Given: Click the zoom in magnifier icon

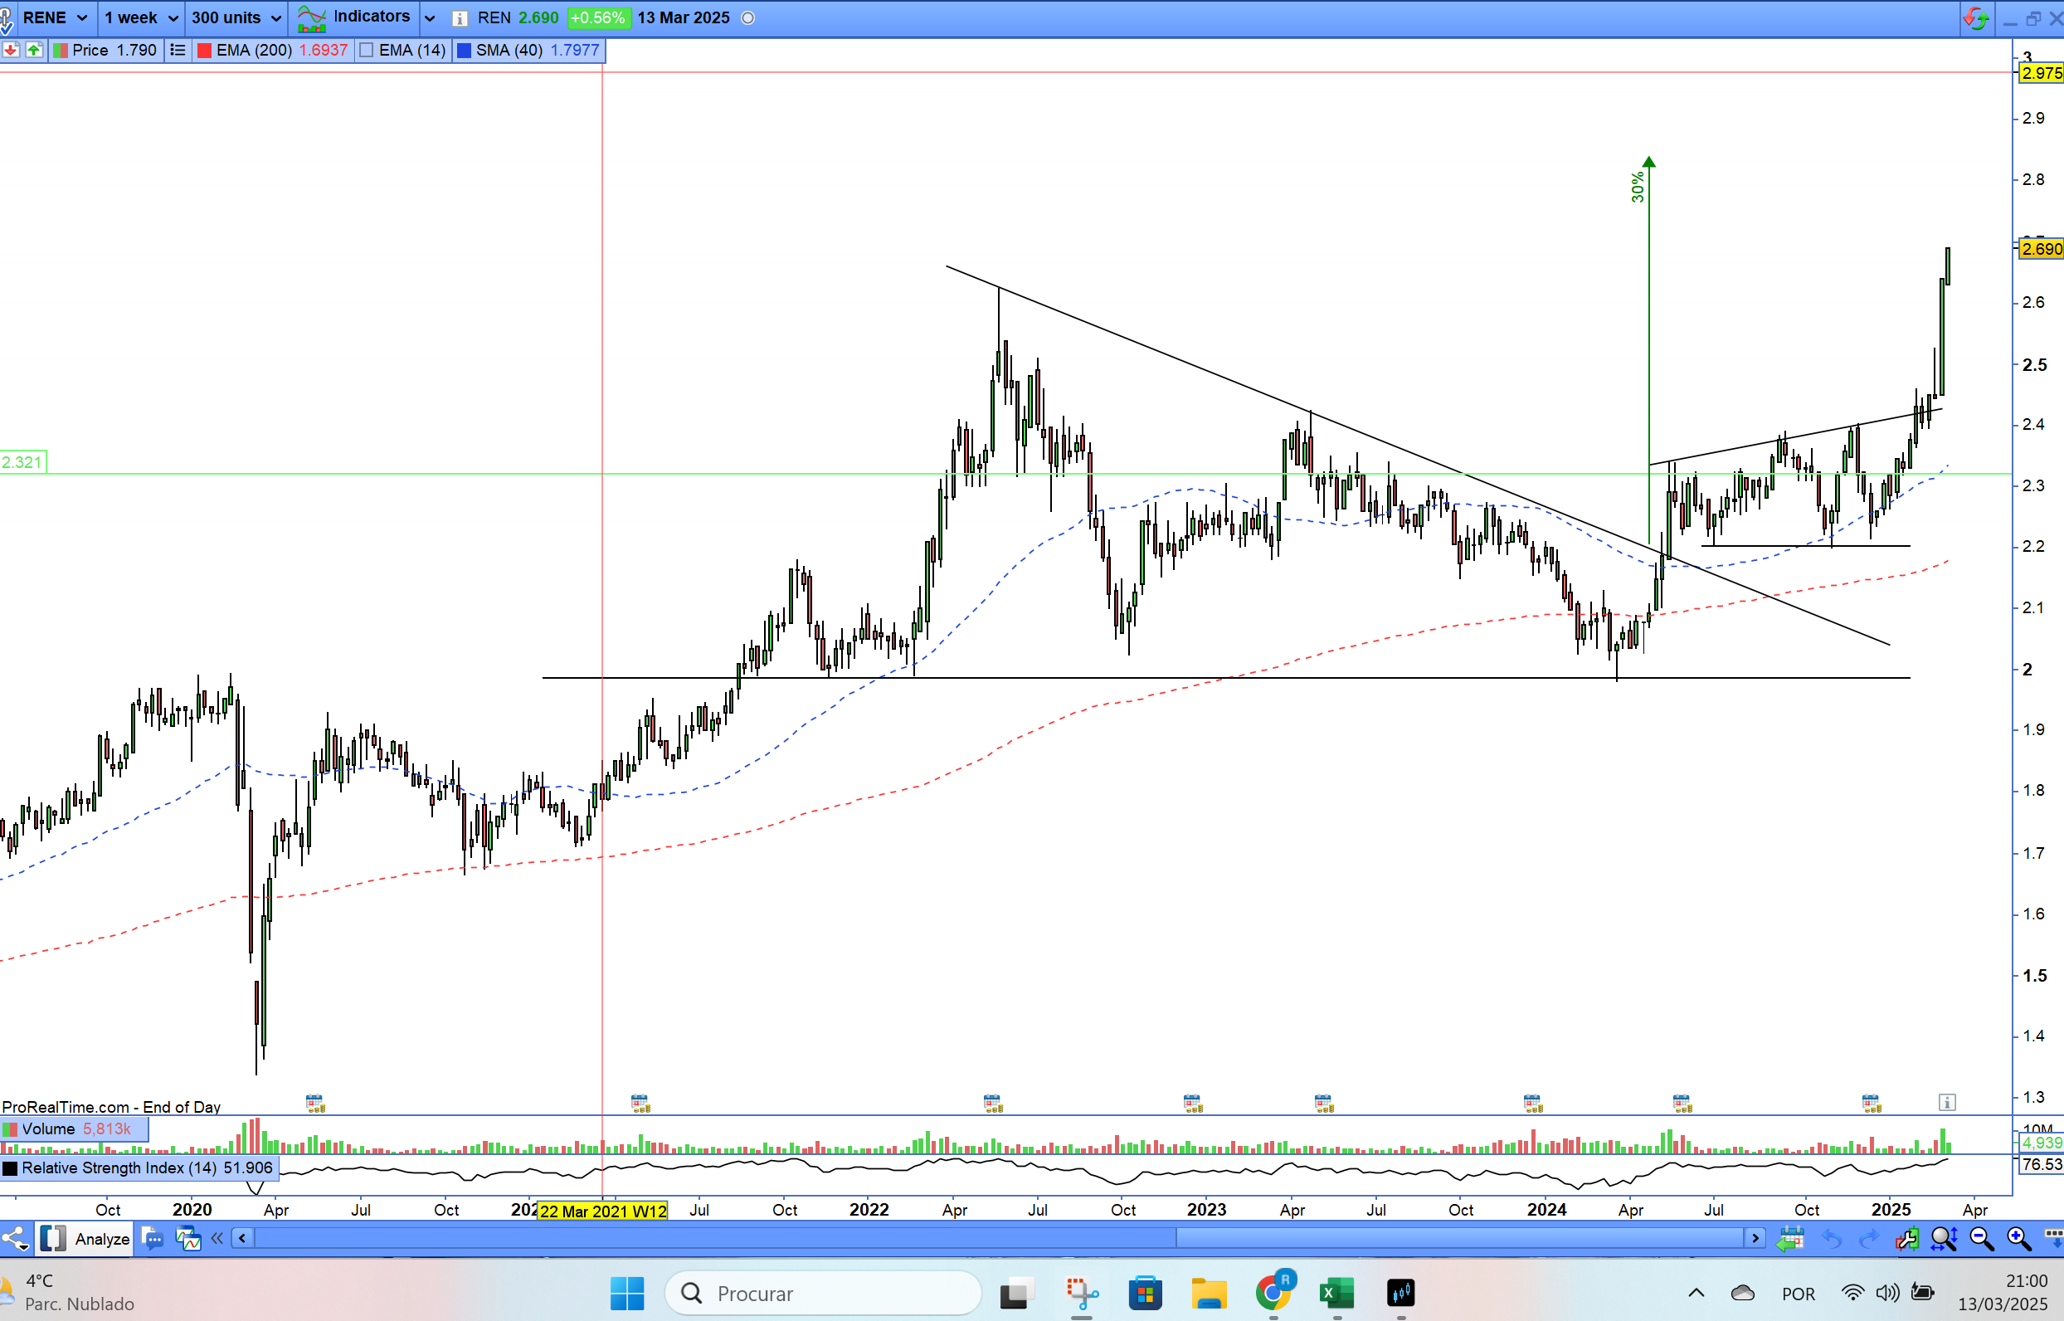Looking at the screenshot, I should coord(2018,1239).
